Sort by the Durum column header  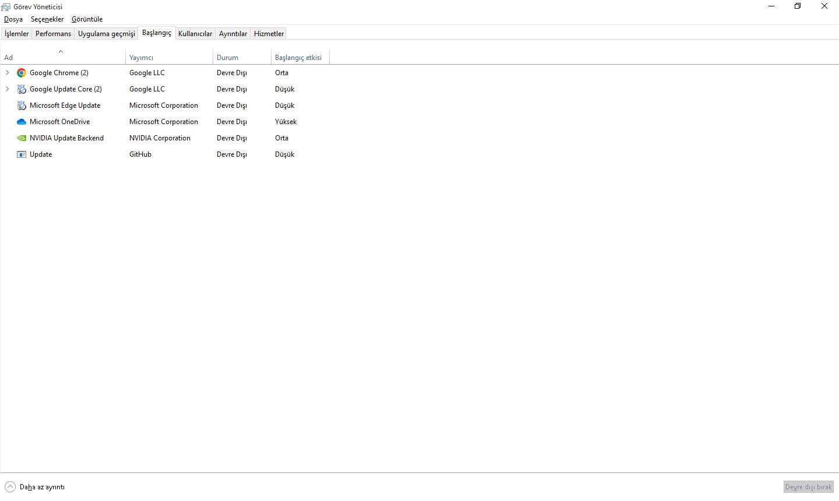[242, 57]
